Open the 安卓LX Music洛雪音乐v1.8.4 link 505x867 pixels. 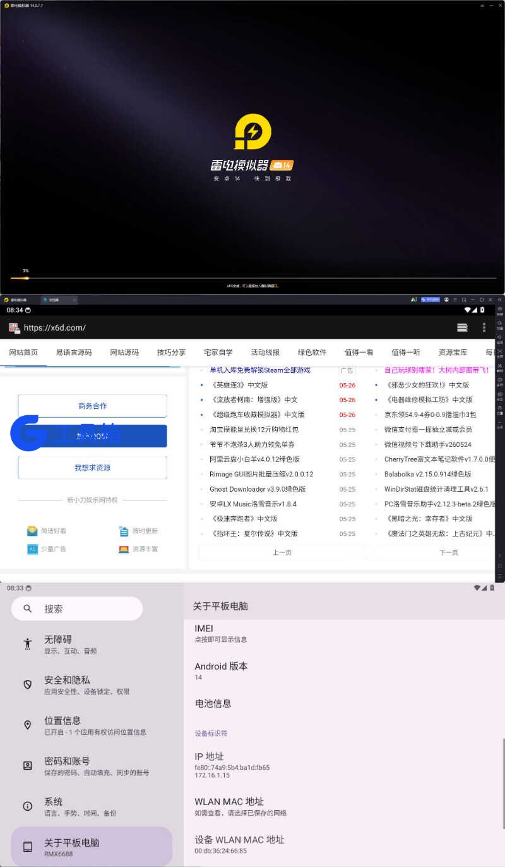pos(253,504)
